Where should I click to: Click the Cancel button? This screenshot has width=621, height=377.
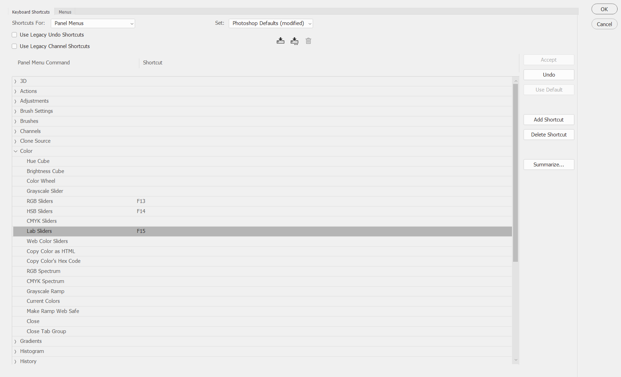point(604,24)
